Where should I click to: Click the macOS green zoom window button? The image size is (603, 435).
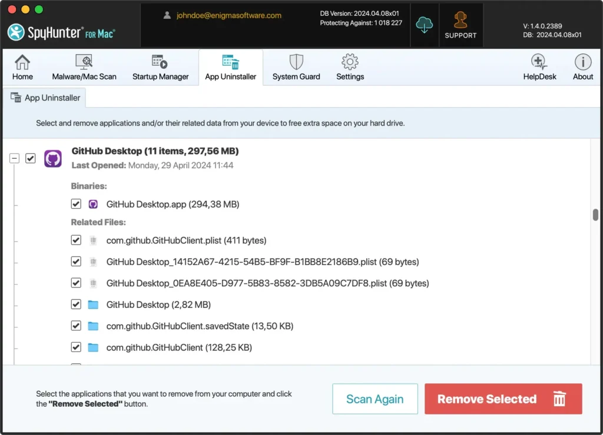39,9
